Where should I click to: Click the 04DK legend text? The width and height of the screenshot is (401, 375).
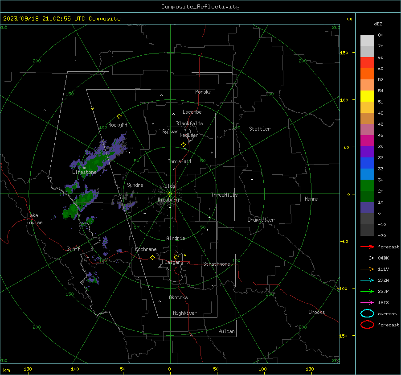[383, 258]
